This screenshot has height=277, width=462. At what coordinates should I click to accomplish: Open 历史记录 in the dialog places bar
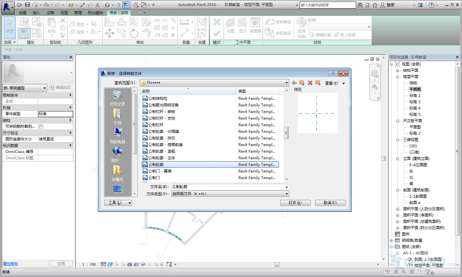pos(117,98)
